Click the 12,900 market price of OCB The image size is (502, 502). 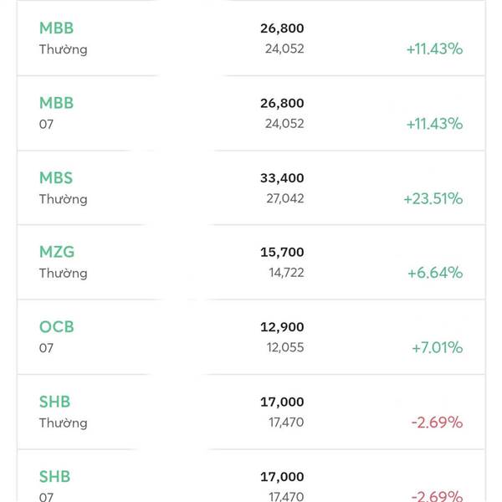[282, 327]
